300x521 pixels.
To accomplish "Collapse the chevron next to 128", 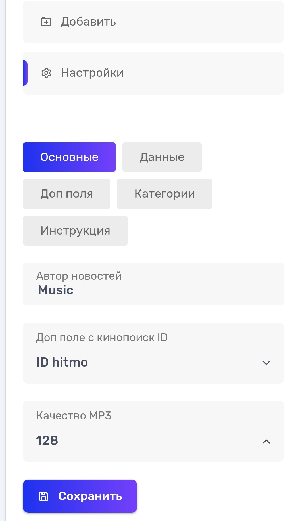I will point(266,441).
